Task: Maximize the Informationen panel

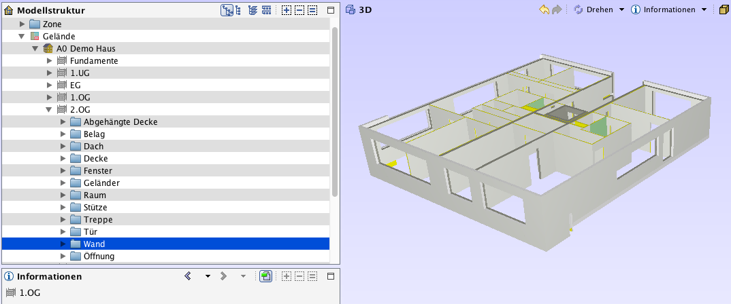Action: [331, 276]
